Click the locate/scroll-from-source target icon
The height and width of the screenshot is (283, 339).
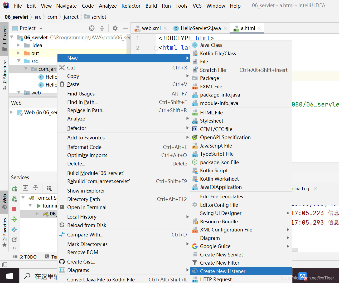tap(92, 28)
